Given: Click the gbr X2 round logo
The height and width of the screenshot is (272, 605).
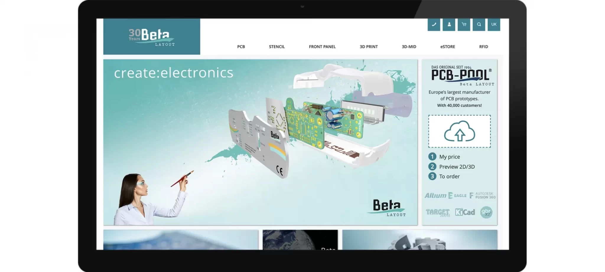Looking at the screenshot, I should click(x=486, y=212).
